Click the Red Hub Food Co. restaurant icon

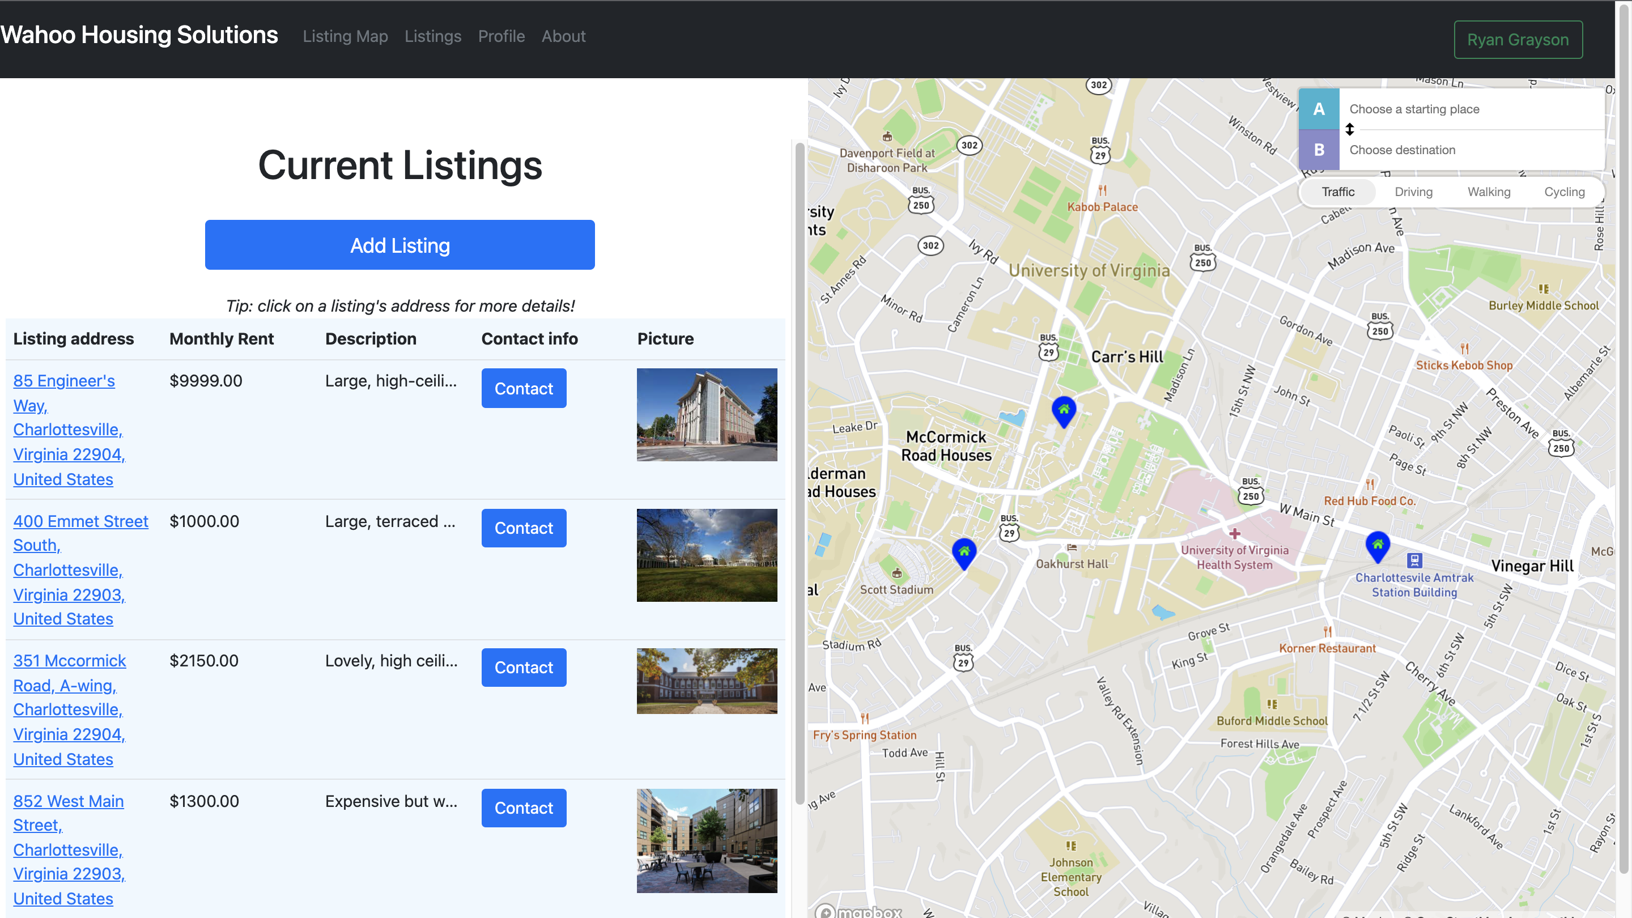1370,484
